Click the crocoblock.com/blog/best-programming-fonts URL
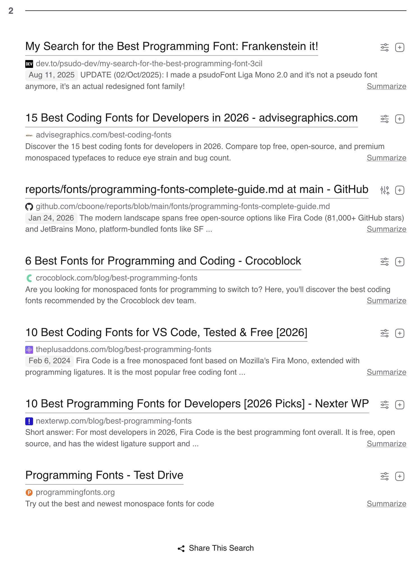This screenshot has width=416, height=570. tap(117, 278)
